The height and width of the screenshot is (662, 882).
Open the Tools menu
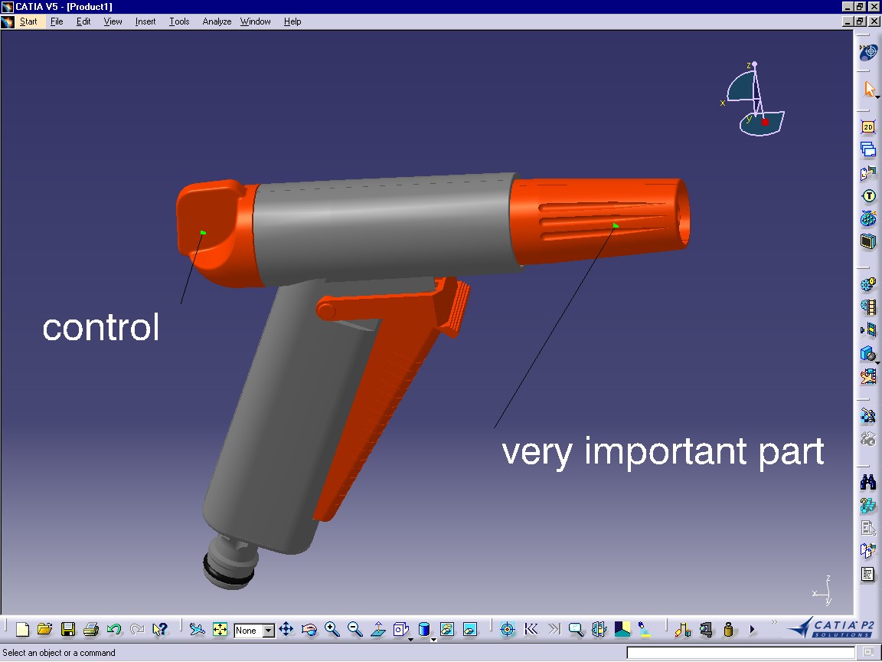click(x=179, y=21)
